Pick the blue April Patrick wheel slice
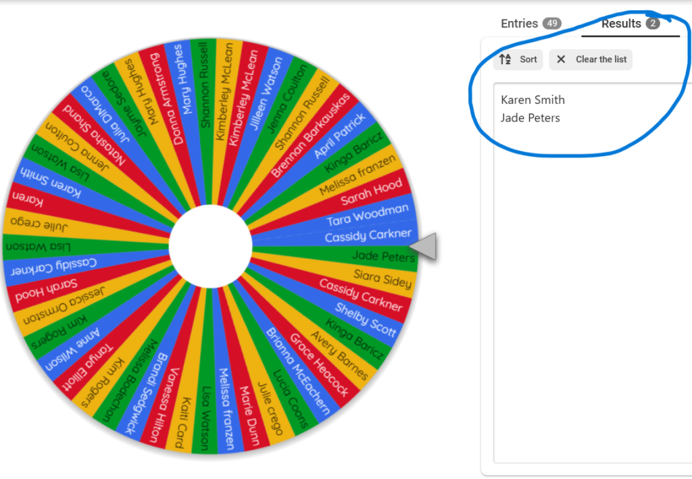This screenshot has width=692, height=479. click(x=339, y=136)
